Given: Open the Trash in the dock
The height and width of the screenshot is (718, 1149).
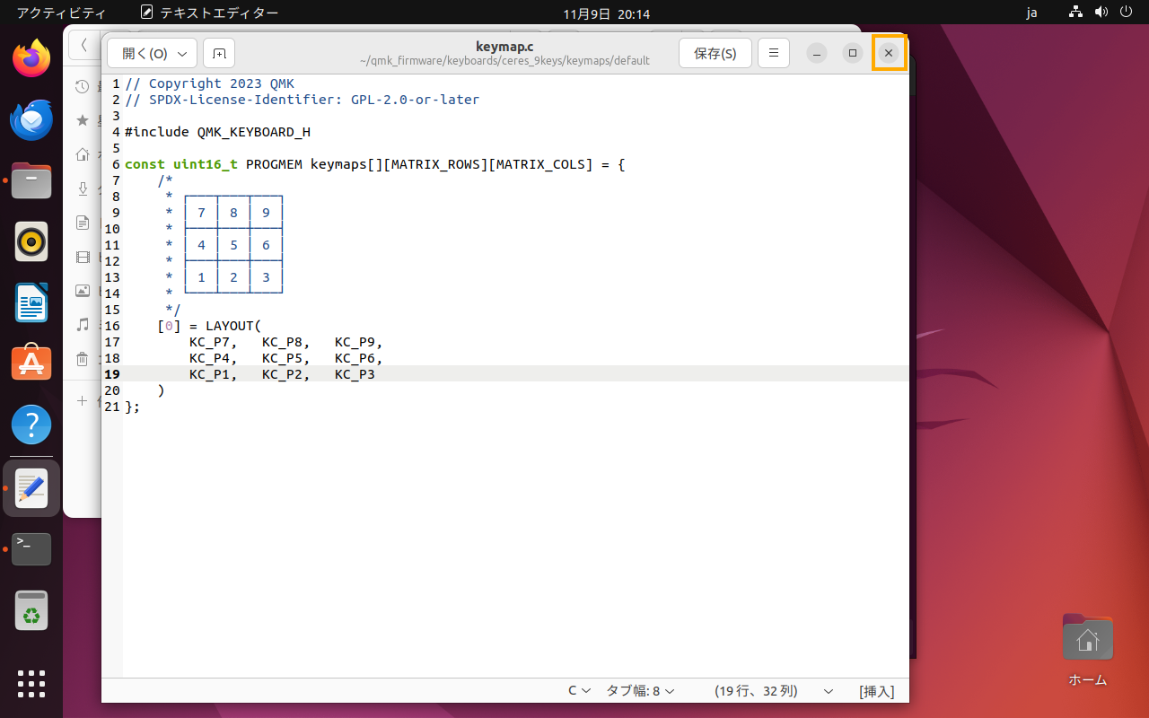Looking at the screenshot, I should 31,610.
